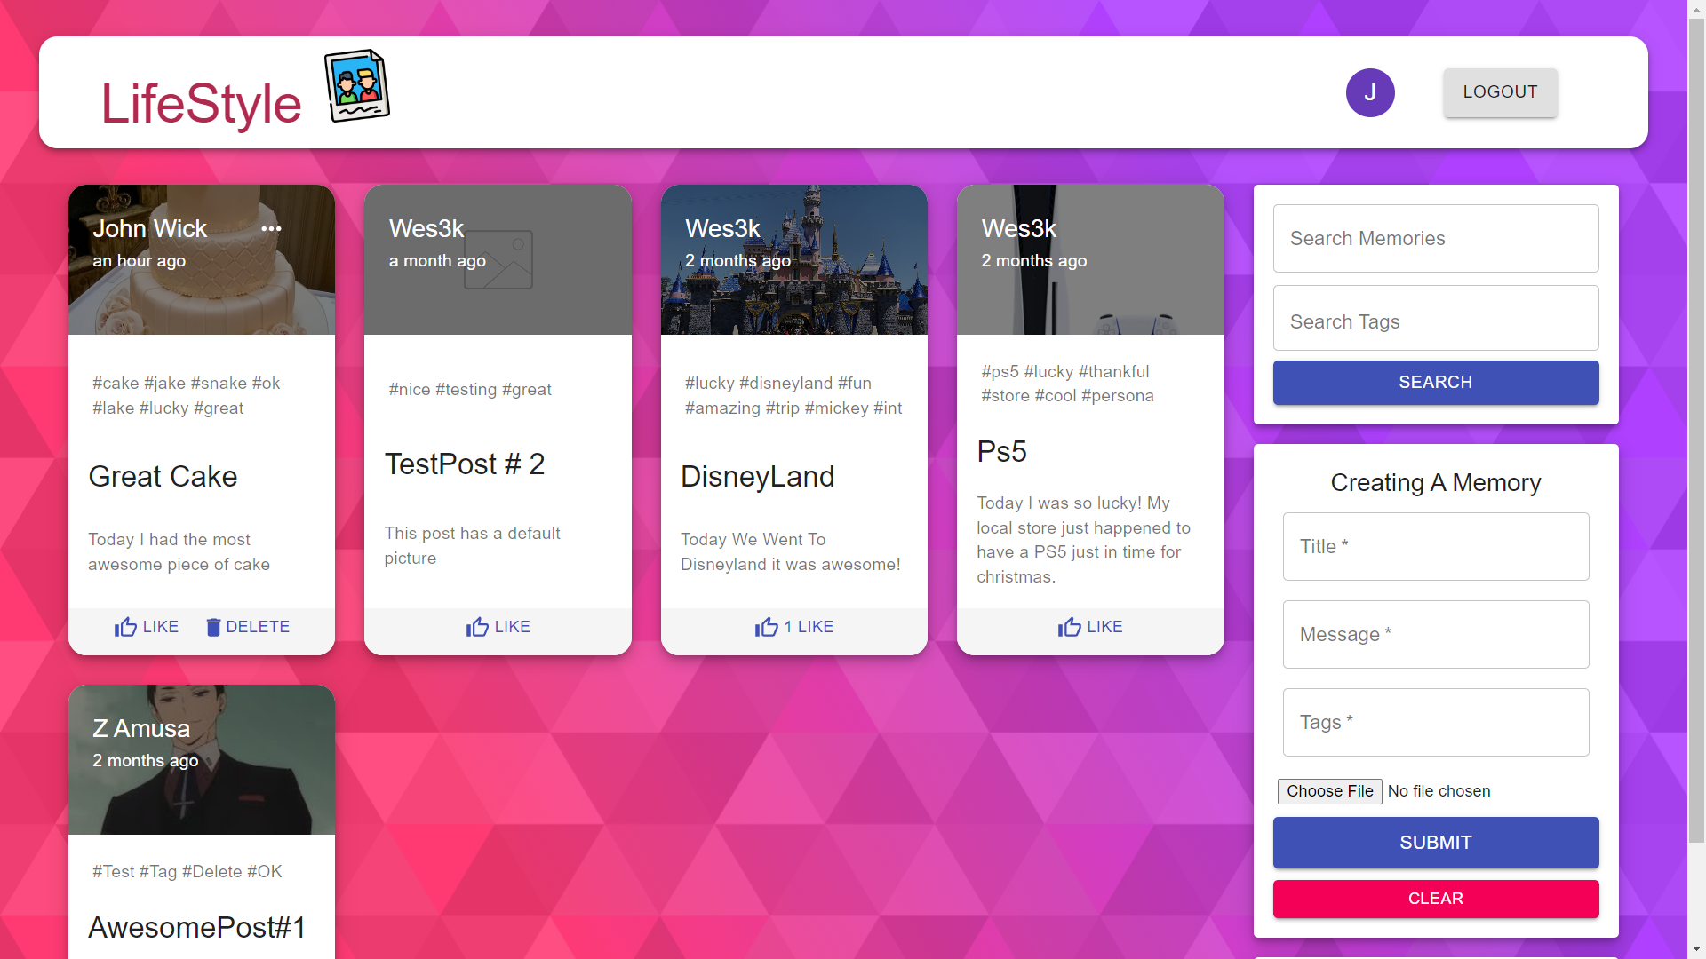Viewport: 1706px width, 959px height.
Task: Submit the new memory form
Action: [1435, 843]
